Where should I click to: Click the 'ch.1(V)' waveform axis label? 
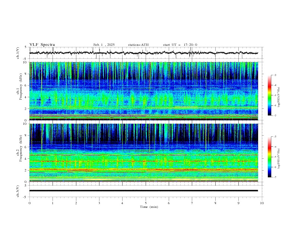(18, 53)
